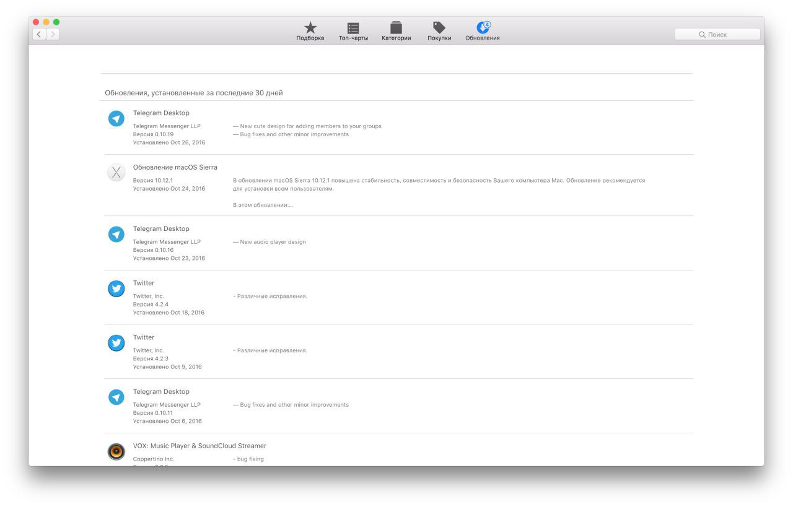
Task: Click 'Telegram Messenger LLP' in the 0.10.19 row
Action: 167,126
